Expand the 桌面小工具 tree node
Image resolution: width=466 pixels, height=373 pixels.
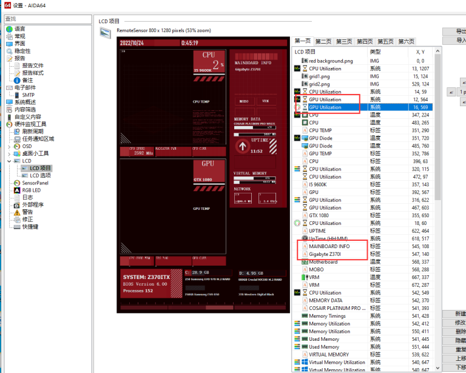pos(9,153)
